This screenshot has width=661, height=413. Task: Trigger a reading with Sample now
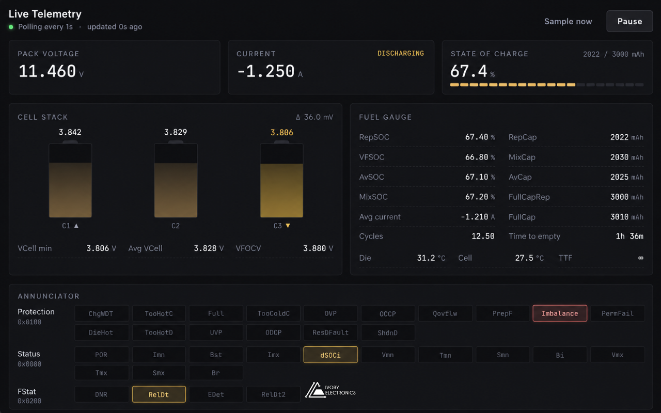point(568,21)
